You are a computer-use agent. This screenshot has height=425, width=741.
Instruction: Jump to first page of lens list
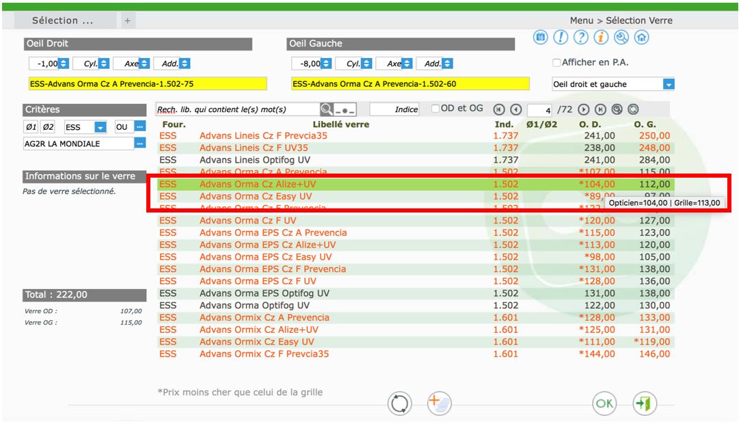pyautogui.click(x=499, y=109)
